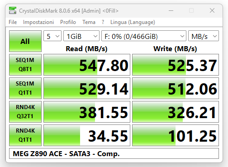Click the 529.14 read result

click(87, 88)
